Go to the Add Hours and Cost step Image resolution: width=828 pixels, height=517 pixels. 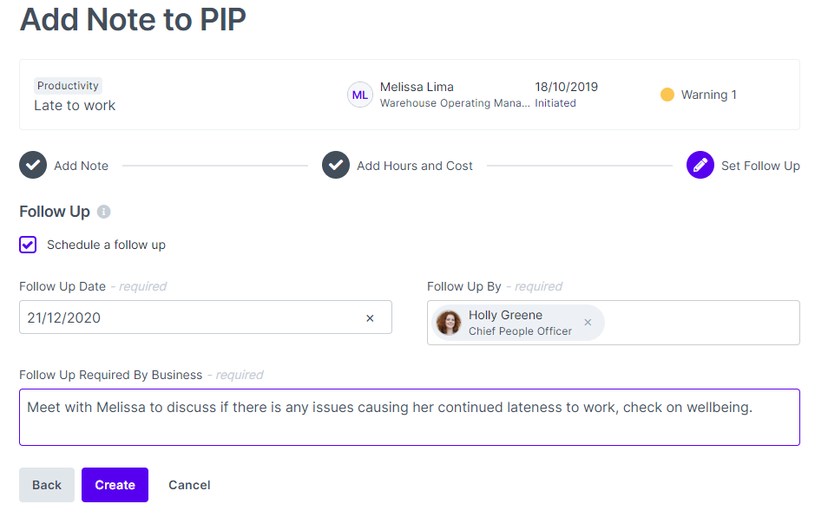coord(414,166)
